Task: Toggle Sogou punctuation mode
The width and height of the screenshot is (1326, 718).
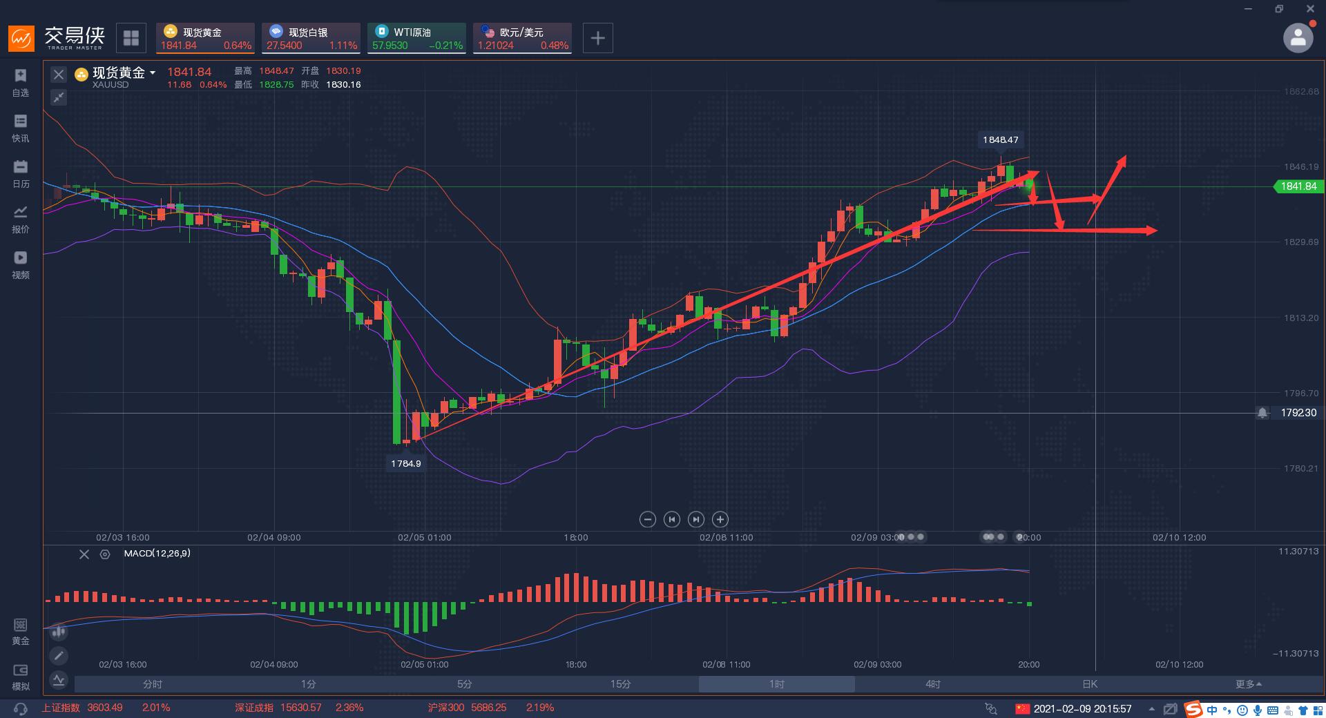Action: point(1227,710)
